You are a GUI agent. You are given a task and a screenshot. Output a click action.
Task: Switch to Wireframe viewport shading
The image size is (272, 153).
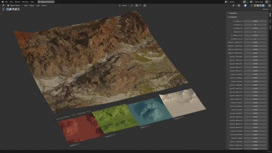(255, 6)
